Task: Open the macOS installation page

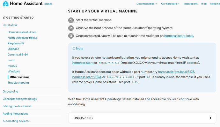Action: pyautogui.click(x=12, y=66)
